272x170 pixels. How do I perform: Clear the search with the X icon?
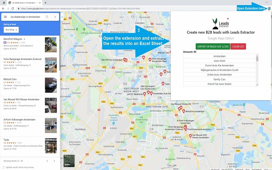click(55, 17)
